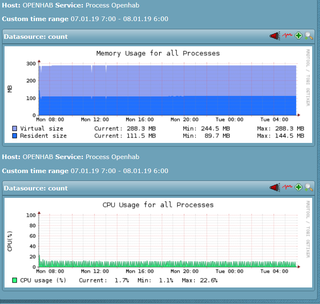The height and width of the screenshot is (304, 320).
Task: Click the red line-graph icon in CPU panel
Action: [287, 187]
